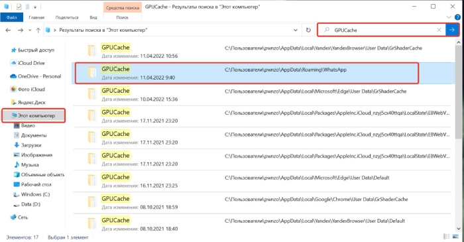Select Этот компьютер in navigation pane
This screenshot has height=242, width=464.
[33, 115]
